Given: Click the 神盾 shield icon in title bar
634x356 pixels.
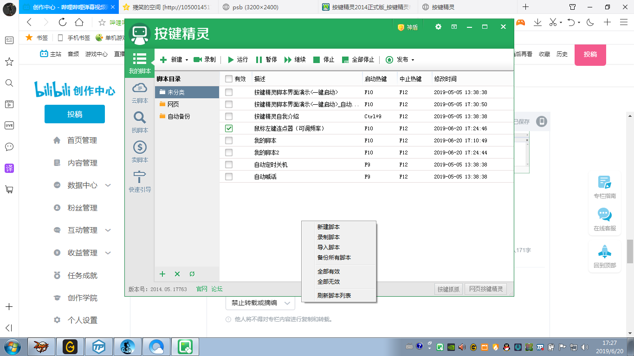Looking at the screenshot, I should [x=401, y=27].
